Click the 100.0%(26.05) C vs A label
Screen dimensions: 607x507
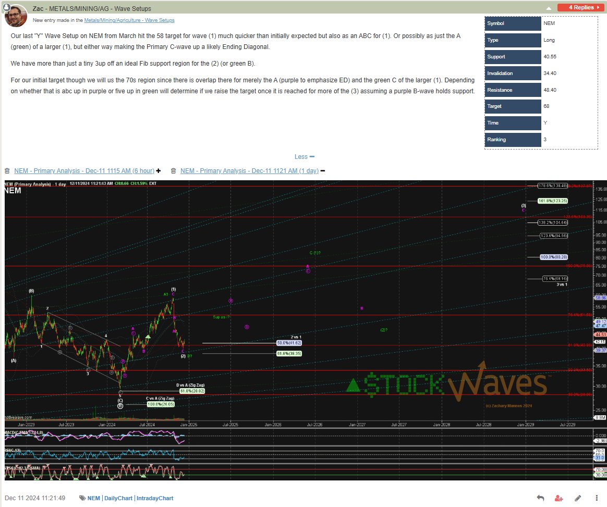point(161,404)
